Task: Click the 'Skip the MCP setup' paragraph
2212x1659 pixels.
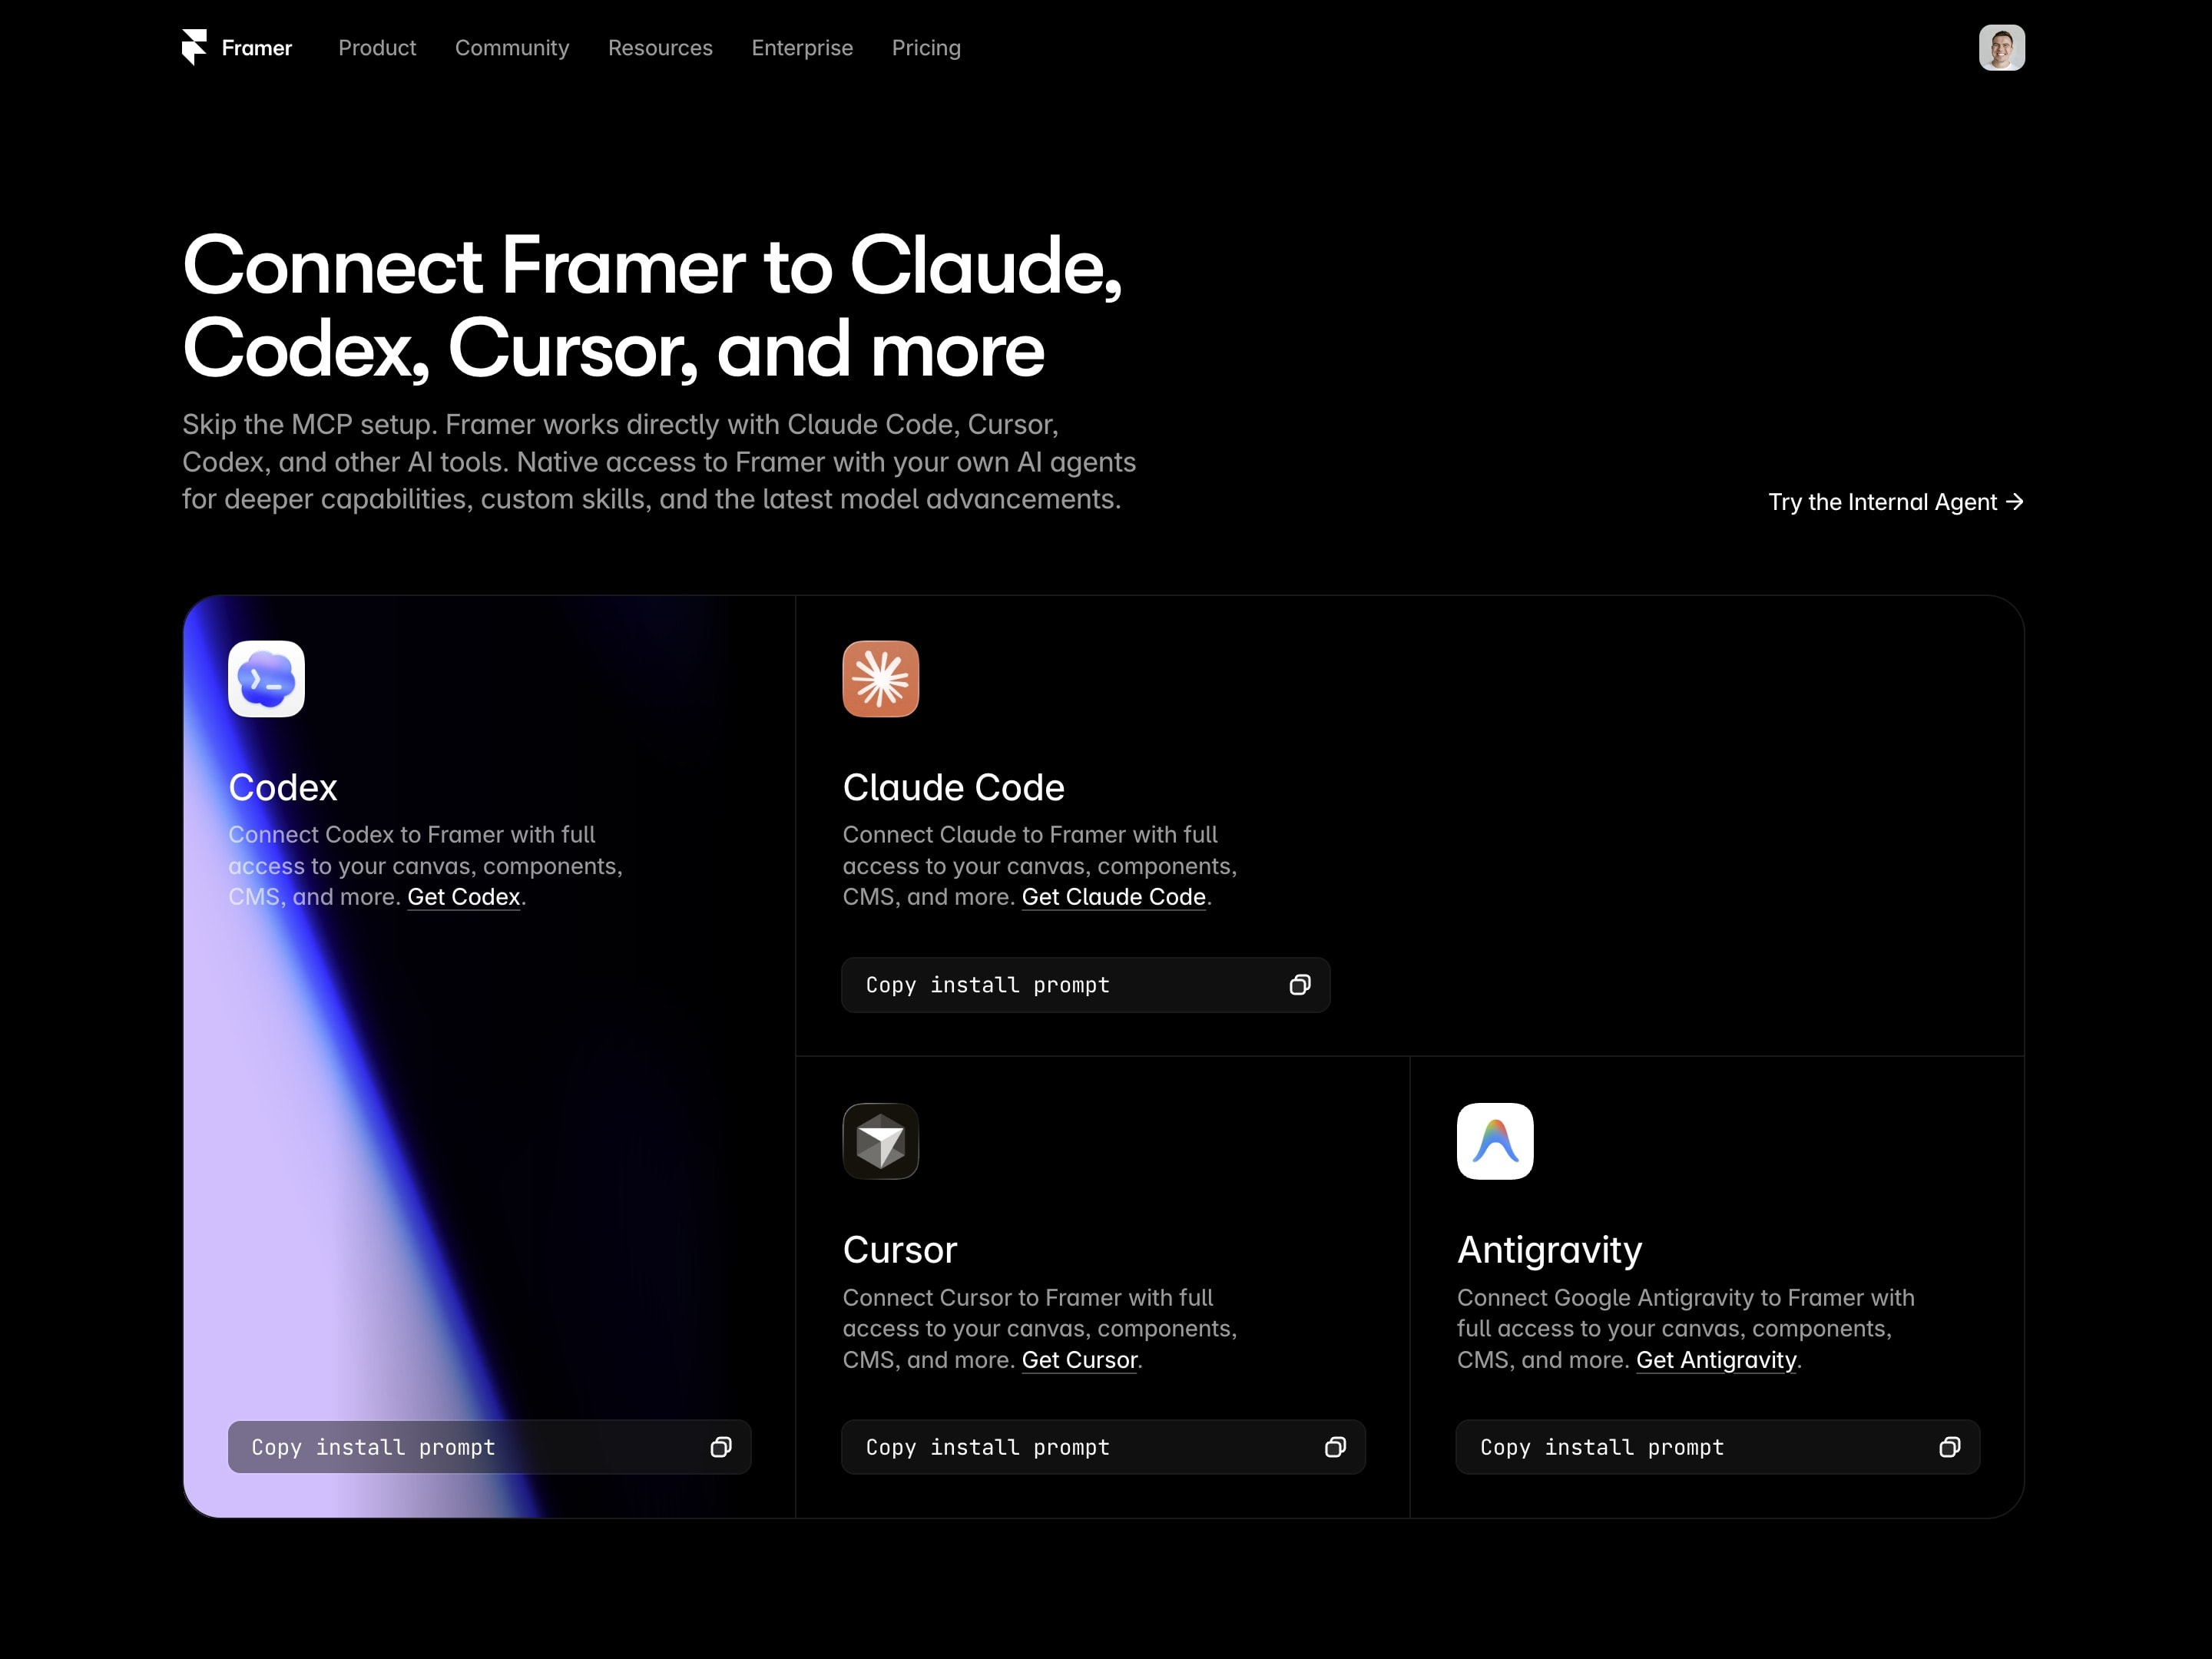Action: click(659, 461)
